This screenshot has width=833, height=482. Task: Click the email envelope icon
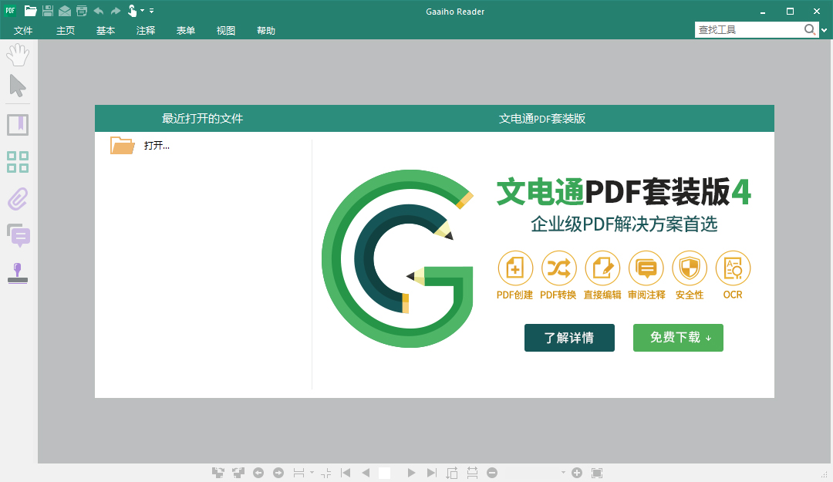[64, 11]
